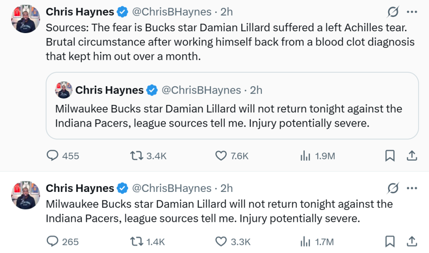This screenshot has width=429, height=253.
Task: Like the Achilles tear tweet
Action: (x=221, y=156)
